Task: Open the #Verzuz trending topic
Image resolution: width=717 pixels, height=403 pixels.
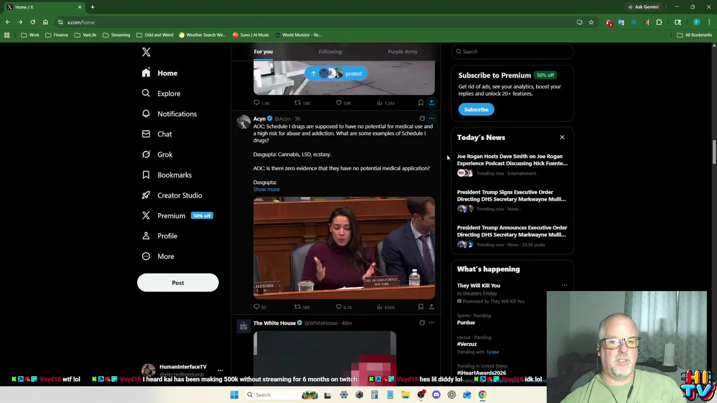Action: point(467,344)
